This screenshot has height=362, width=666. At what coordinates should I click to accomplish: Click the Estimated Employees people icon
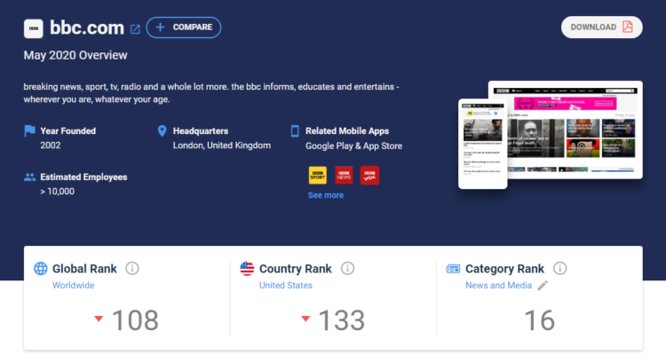tap(29, 177)
